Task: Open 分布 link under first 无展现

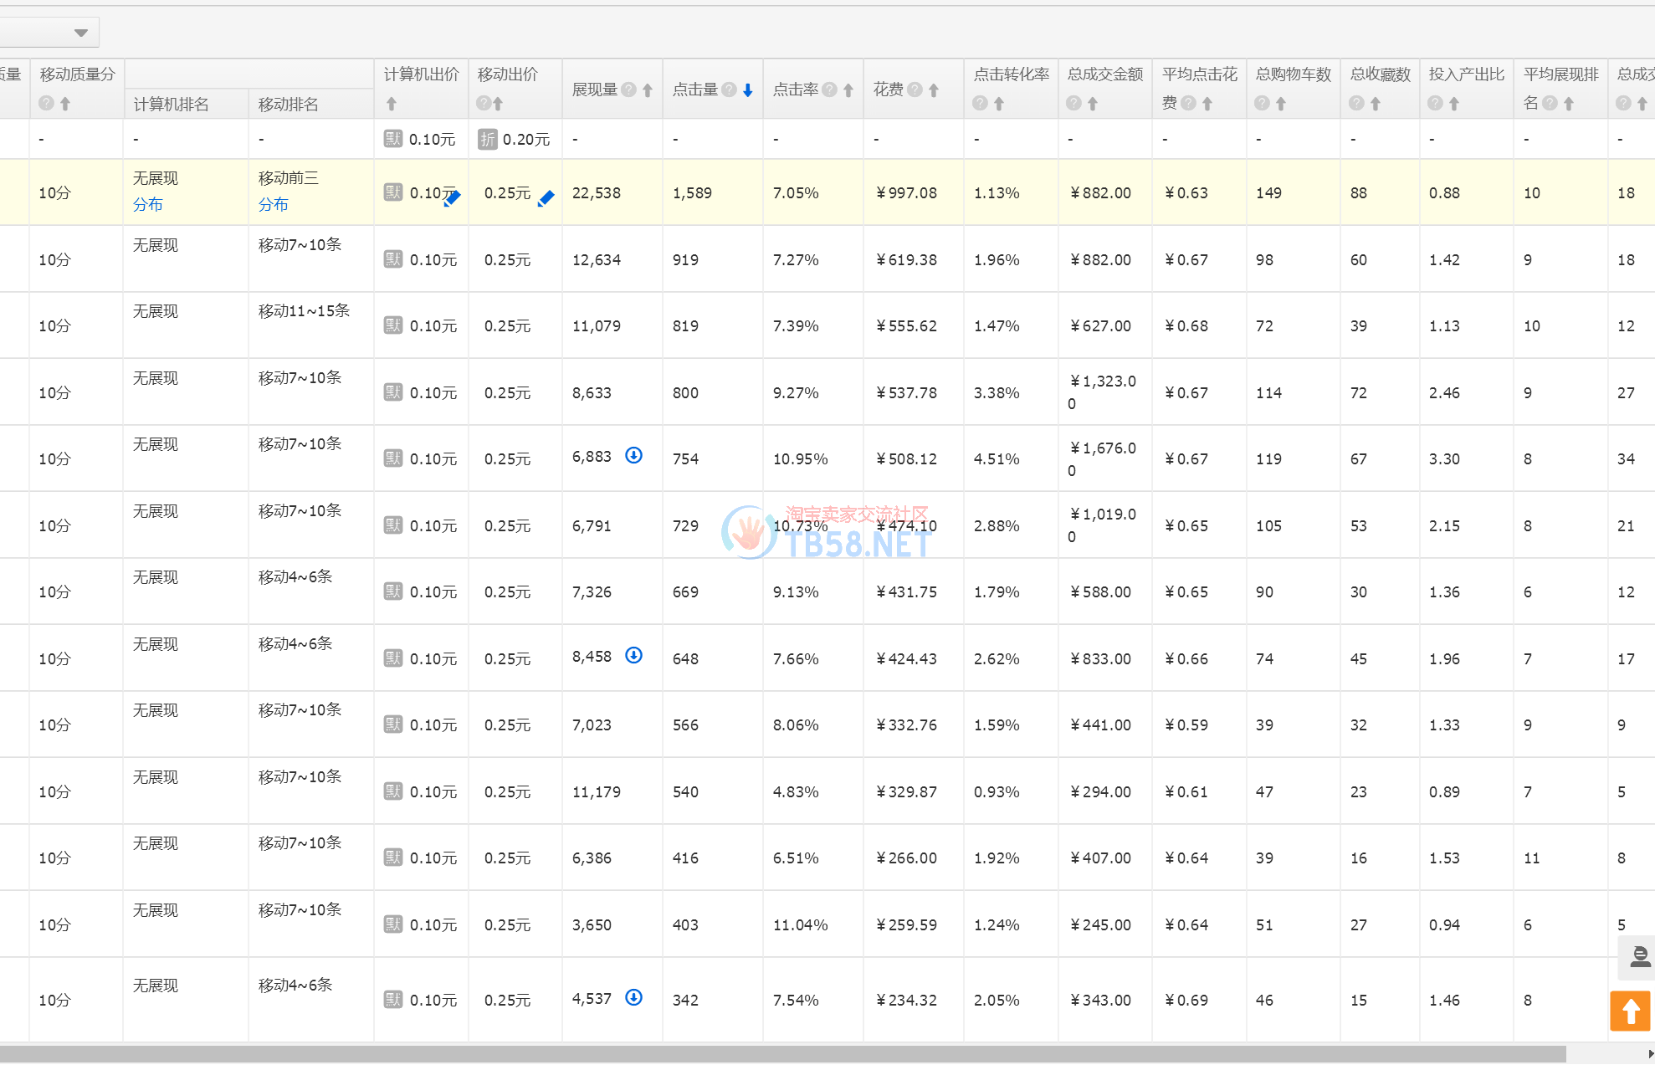Action: pyautogui.click(x=148, y=204)
